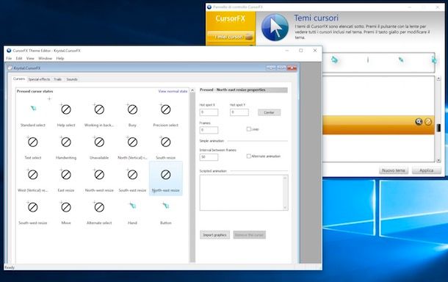This screenshot has height=282, width=448.
Task: Select the Busy cursor state icon
Action: click(132, 109)
